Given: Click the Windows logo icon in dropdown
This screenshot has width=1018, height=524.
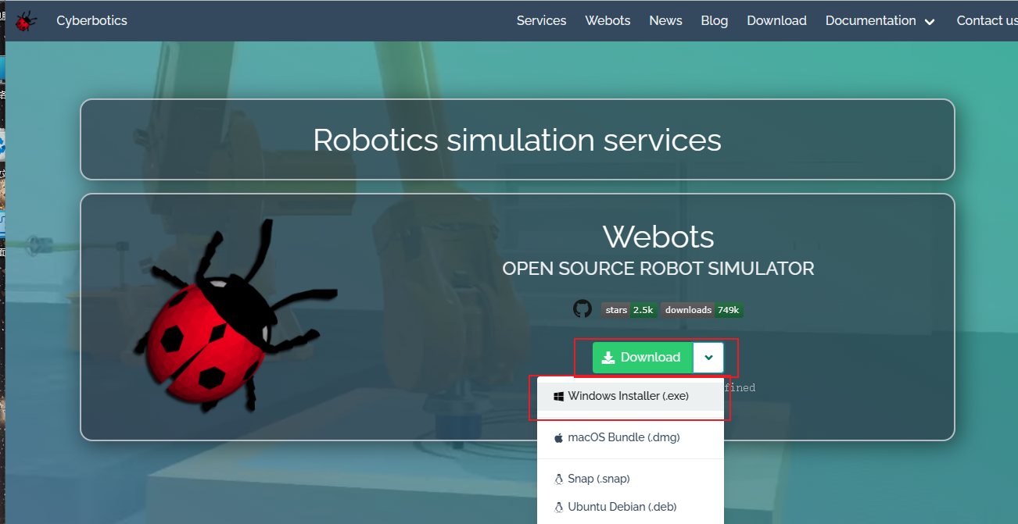Looking at the screenshot, I should [558, 396].
